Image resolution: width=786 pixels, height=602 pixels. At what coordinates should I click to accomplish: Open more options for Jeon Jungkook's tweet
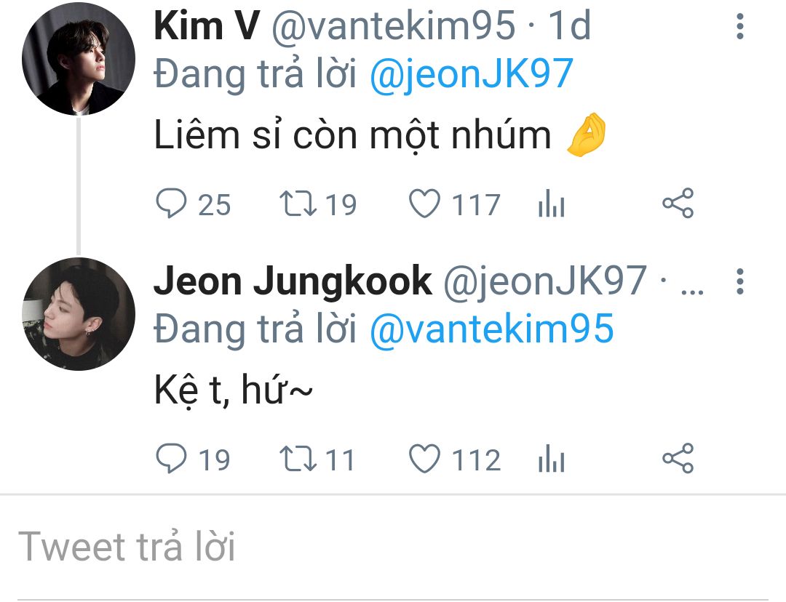point(740,281)
